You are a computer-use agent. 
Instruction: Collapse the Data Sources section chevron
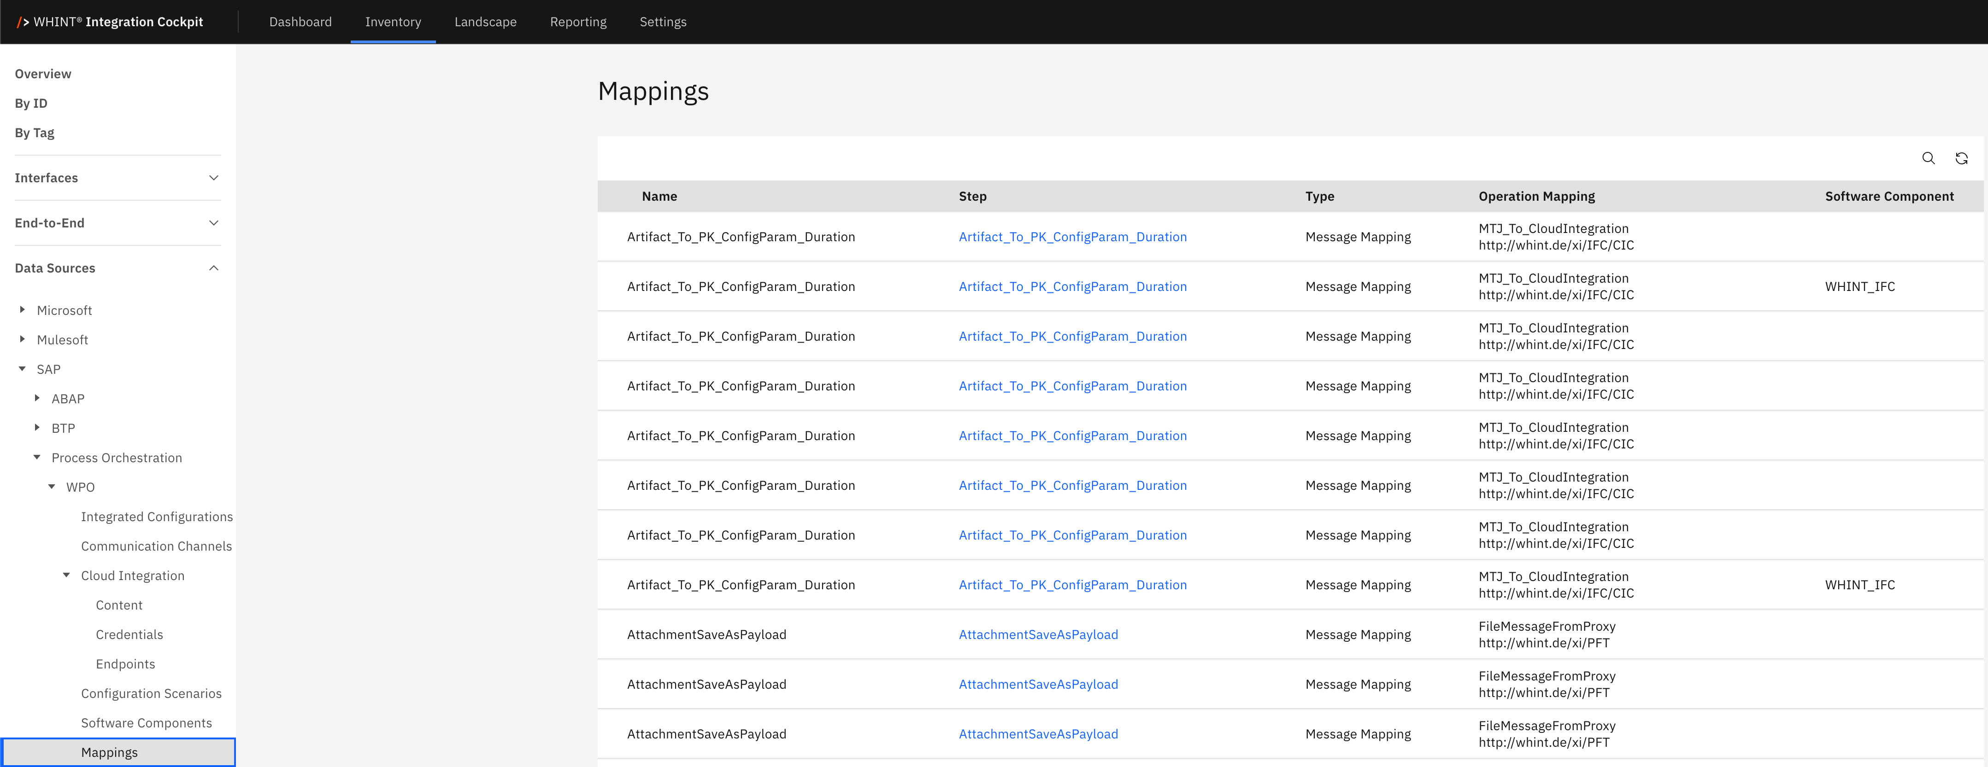[214, 268]
